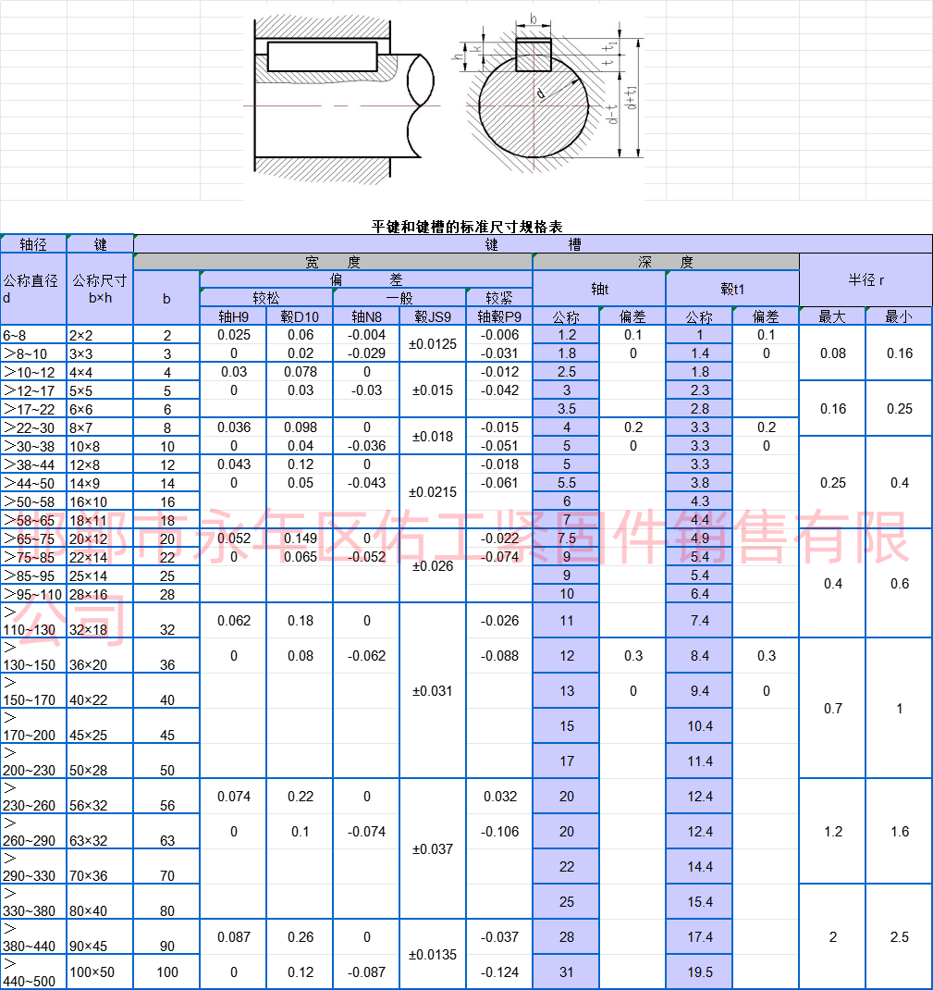Click the 键 header cell
The width and height of the screenshot is (933, 990).
100,243
